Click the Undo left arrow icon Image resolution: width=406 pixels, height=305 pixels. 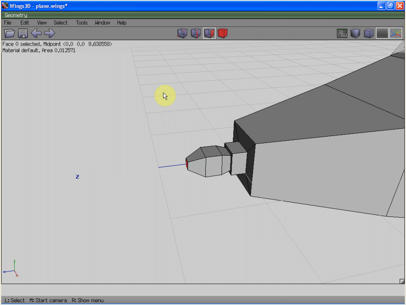click(x=36, y=33)
